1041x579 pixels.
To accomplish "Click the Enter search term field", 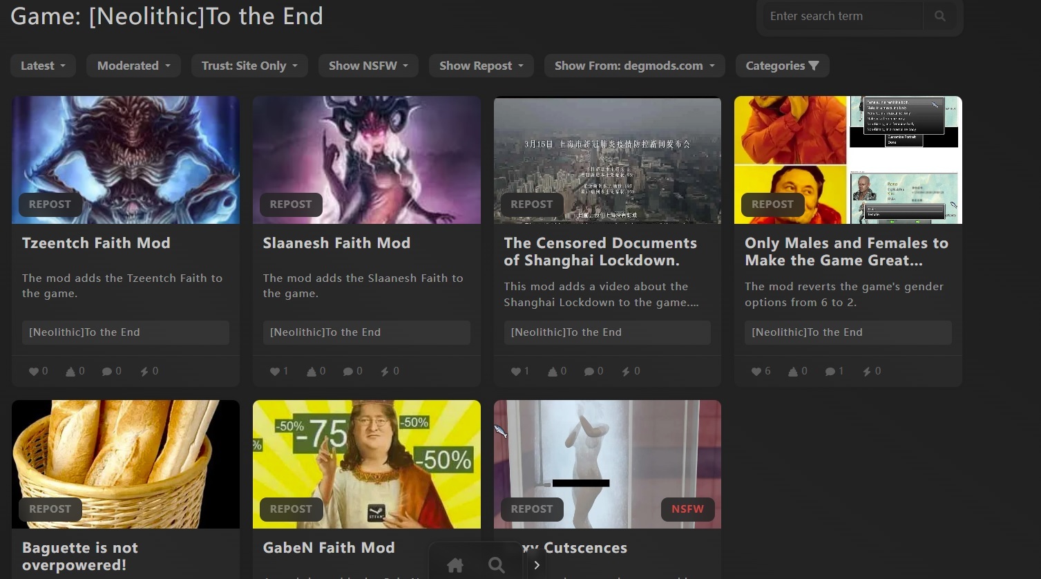I will 843,16.
